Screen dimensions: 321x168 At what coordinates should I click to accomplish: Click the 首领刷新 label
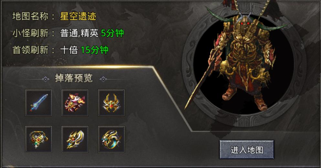point(30,50)
